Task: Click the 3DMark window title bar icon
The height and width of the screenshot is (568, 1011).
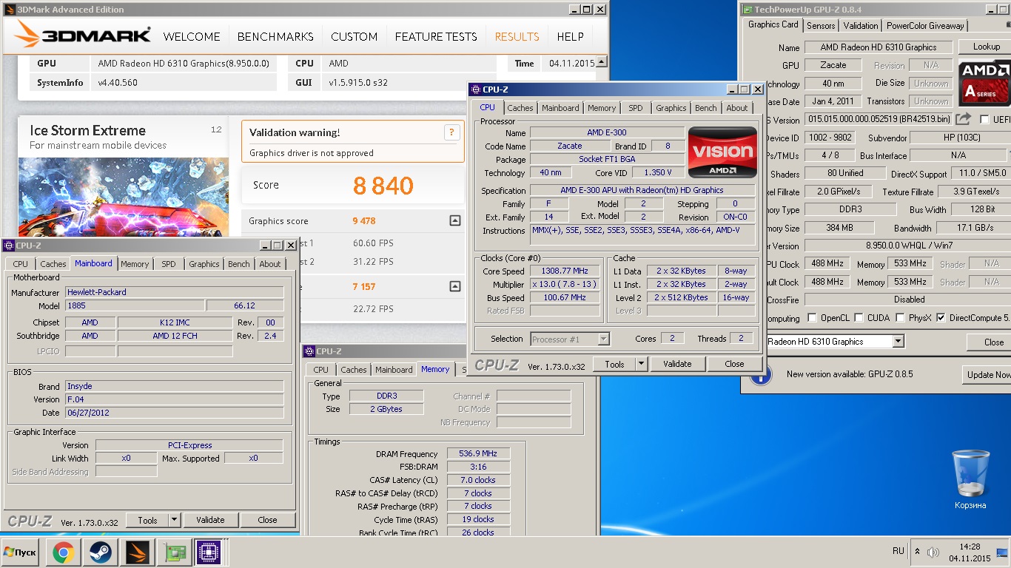Action: point(9,10)
